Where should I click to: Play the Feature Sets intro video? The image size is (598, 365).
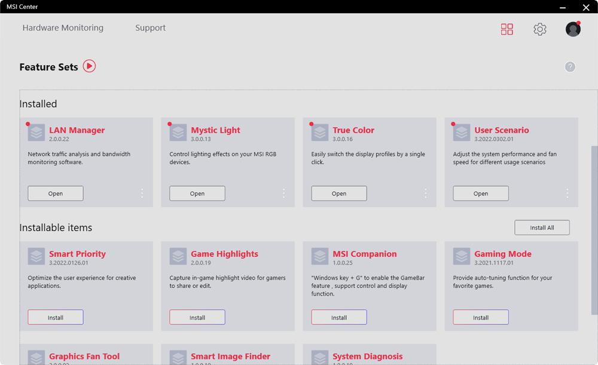(x=89, y=66)
